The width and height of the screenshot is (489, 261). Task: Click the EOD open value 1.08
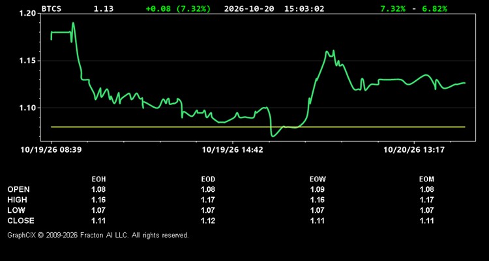pyautogui.click(x=208, y=189)
